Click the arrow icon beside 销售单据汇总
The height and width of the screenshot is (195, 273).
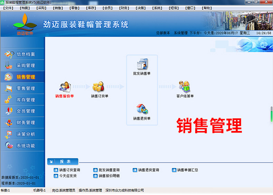click(x=174, y=170)
